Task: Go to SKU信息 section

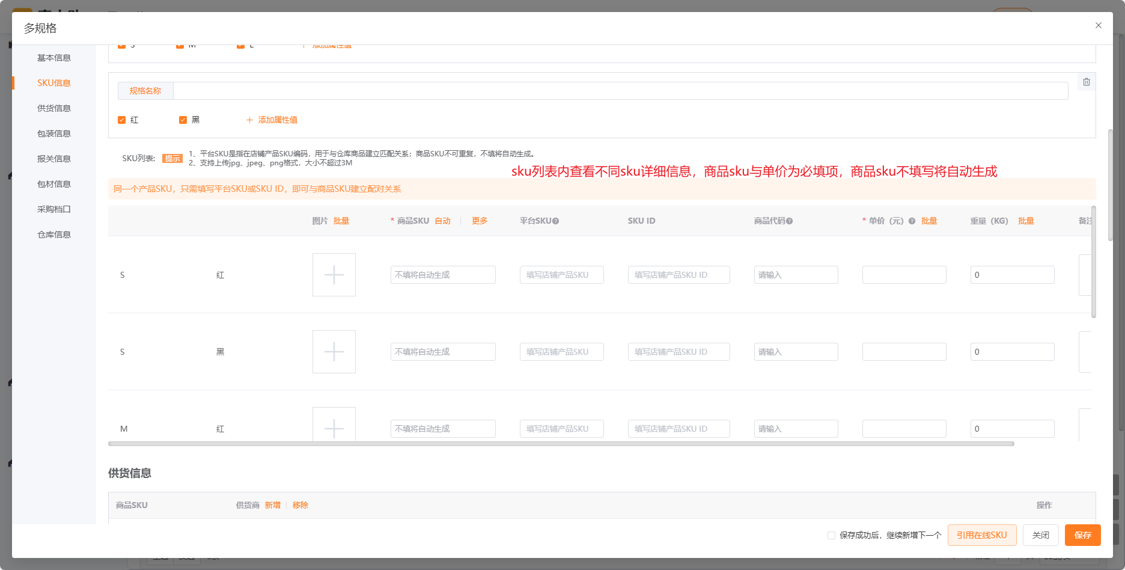Action: (54, 83)
